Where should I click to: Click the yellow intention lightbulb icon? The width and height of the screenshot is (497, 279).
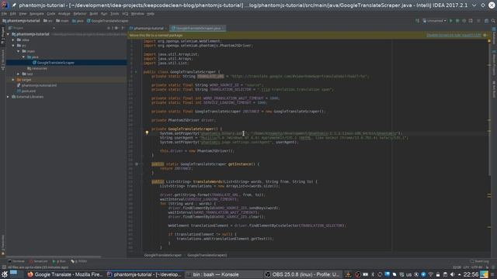147,133
